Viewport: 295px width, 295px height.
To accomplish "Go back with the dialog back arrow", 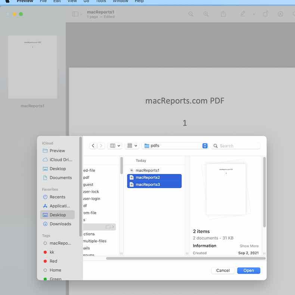I will (x=93, y=146).
